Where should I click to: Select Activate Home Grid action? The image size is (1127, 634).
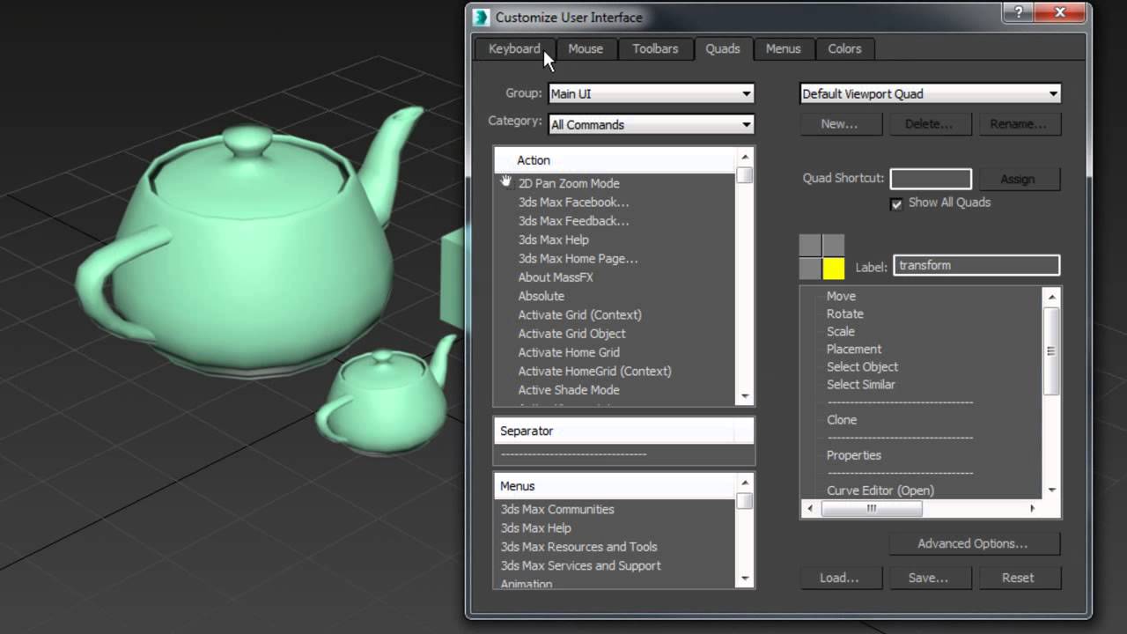(x=569, y=352)
